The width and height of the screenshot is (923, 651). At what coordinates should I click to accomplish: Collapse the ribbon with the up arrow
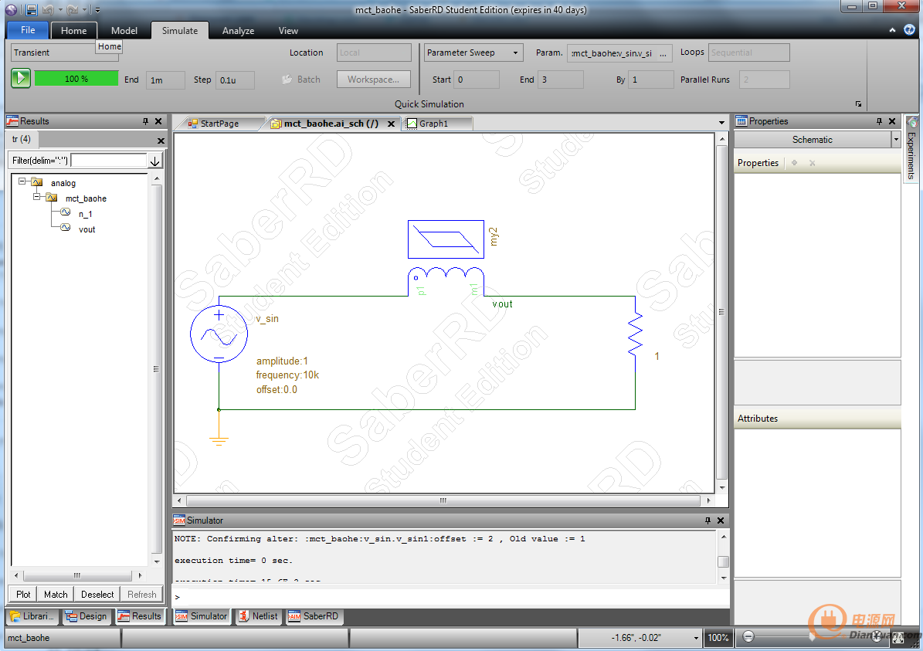click(892, 30)
